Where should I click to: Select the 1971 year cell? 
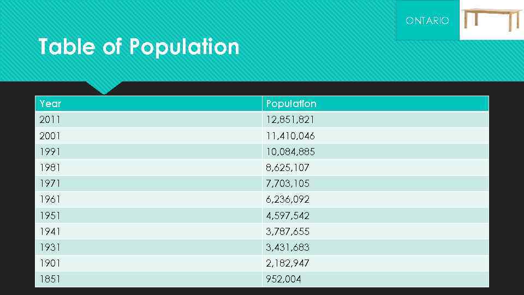50,184
